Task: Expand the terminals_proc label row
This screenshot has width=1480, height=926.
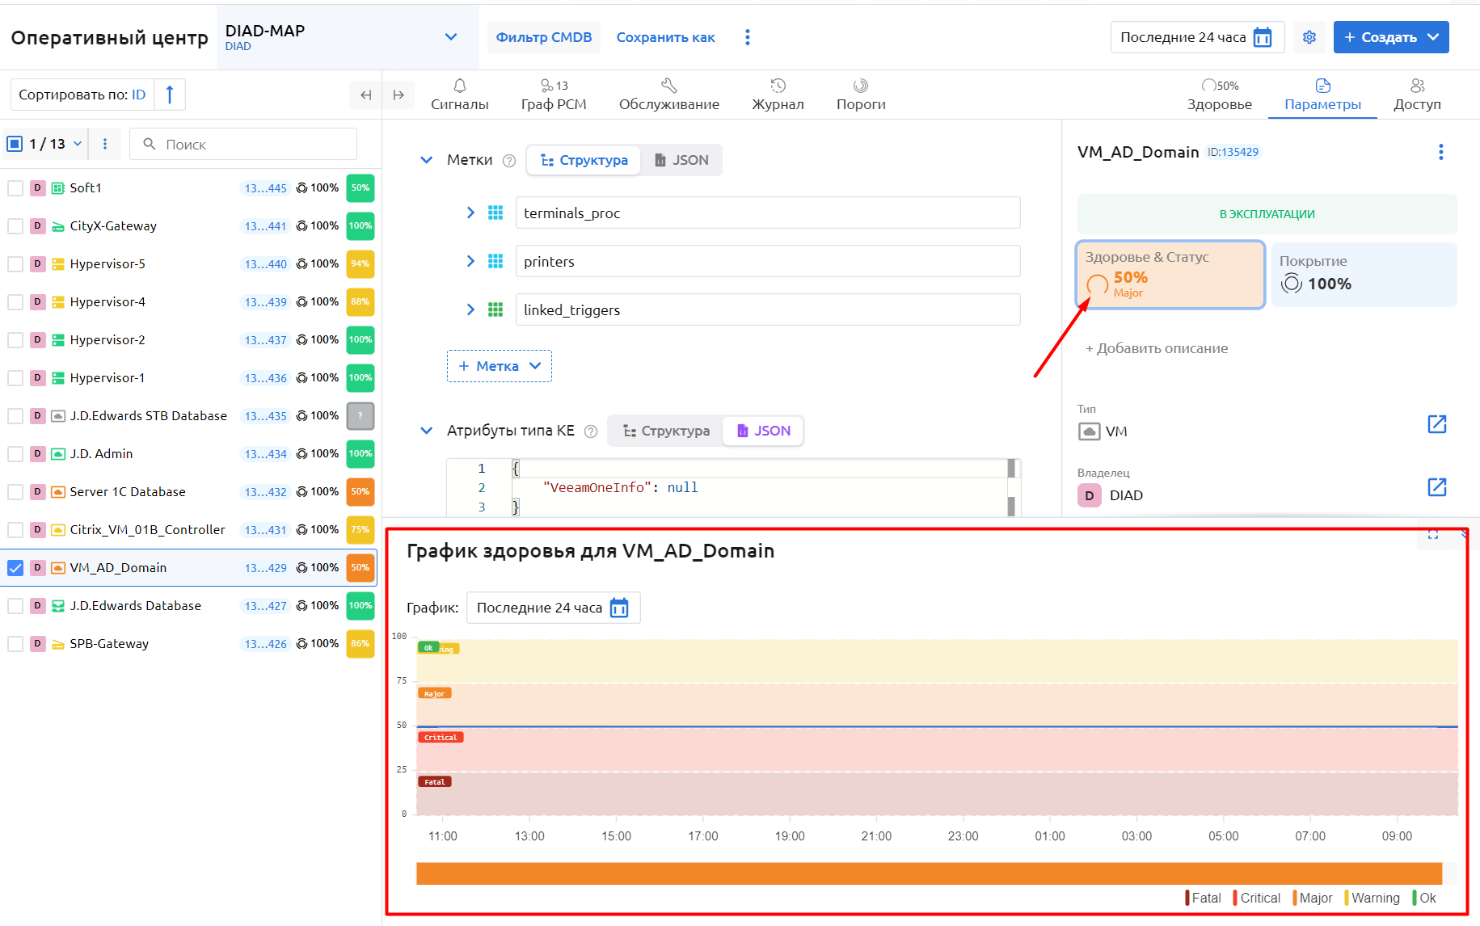Action: point(470,213)
